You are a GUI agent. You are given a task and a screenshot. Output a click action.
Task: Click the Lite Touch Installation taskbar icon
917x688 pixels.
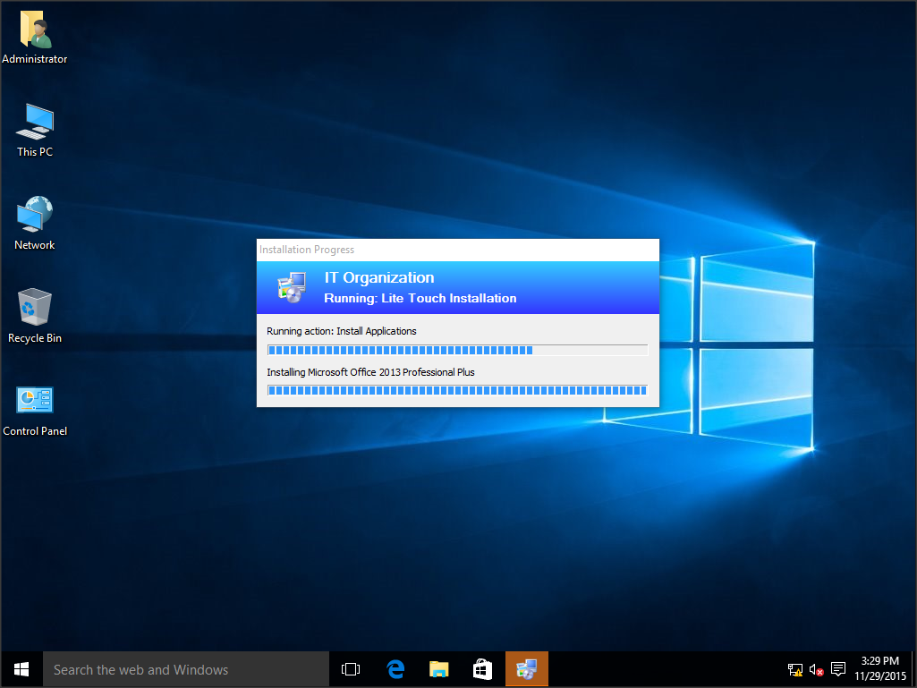tap(526, 669)
